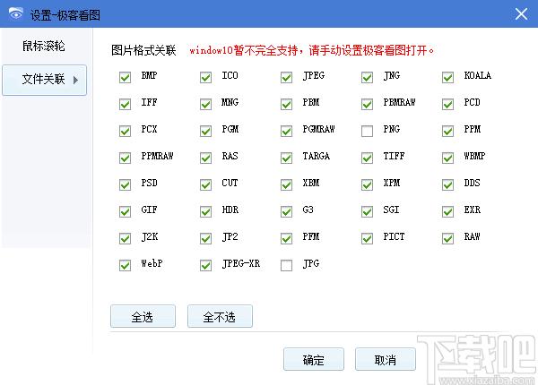
Task: Uncheck the PSD checkbox
Action: (x=125, y=185)
